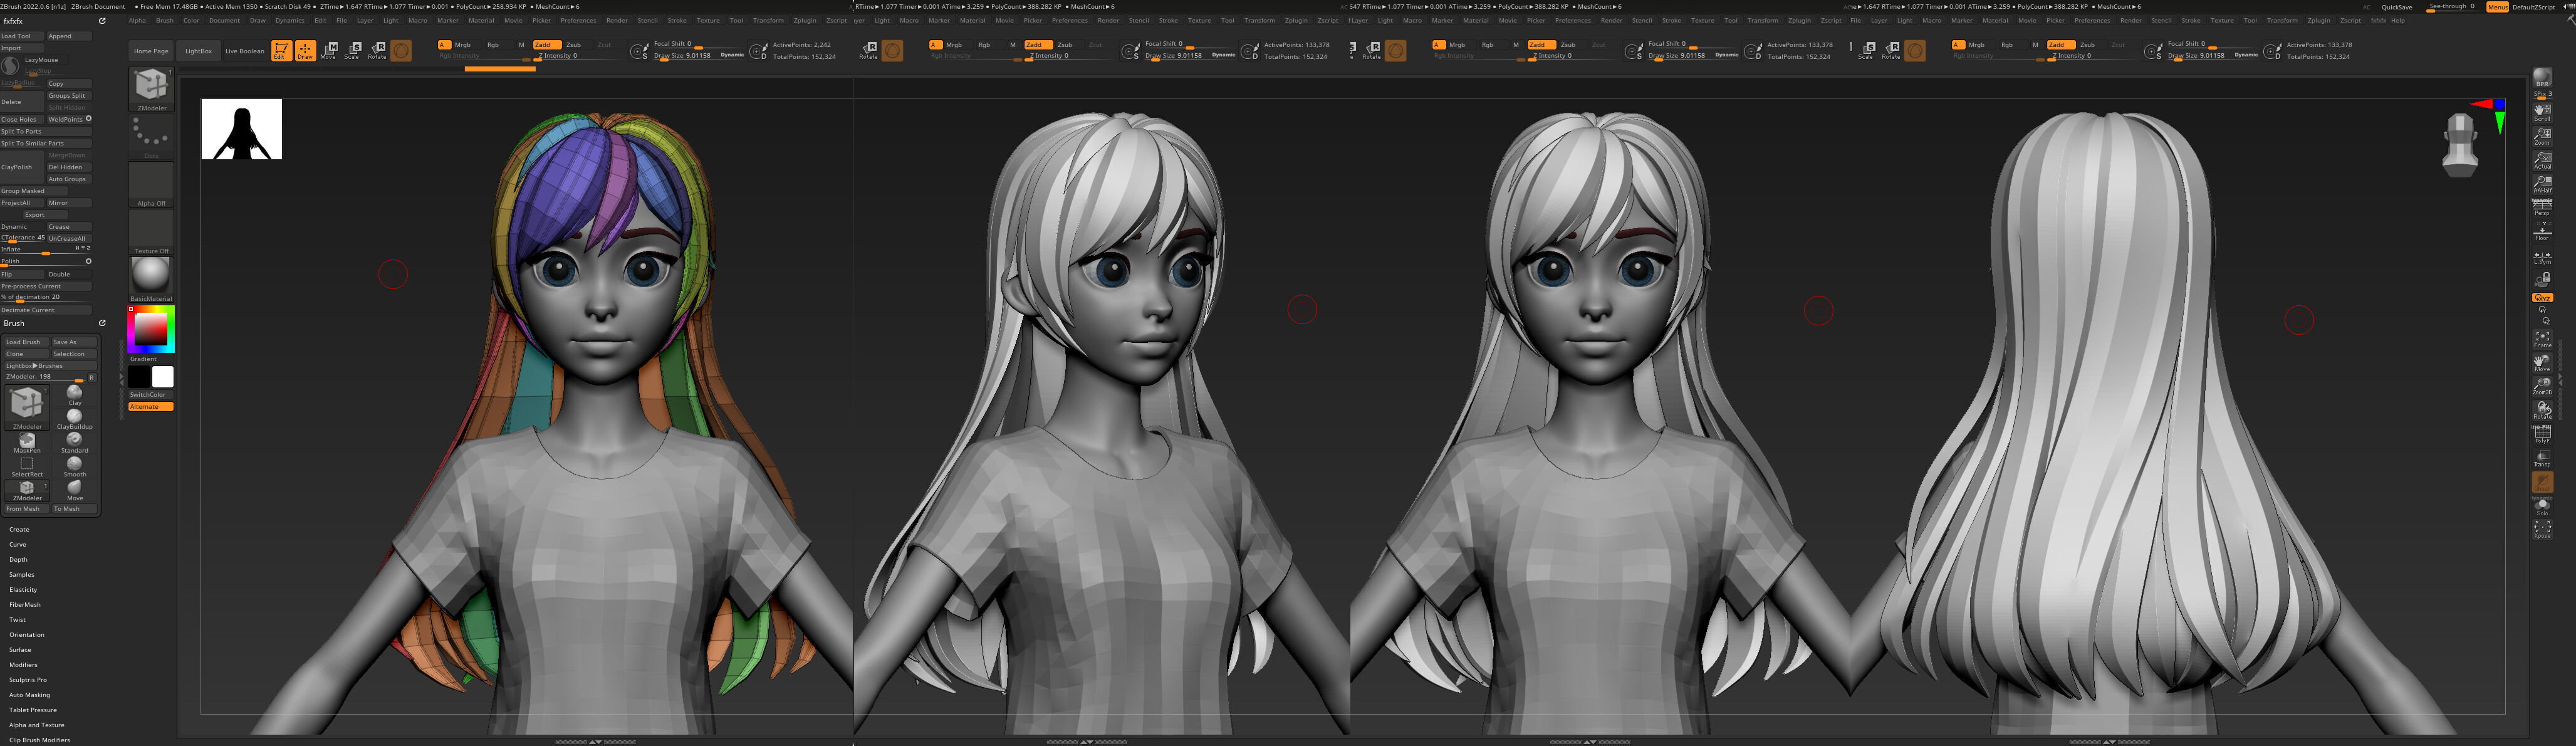Click the Load Brush button

(x=26, y=342)
